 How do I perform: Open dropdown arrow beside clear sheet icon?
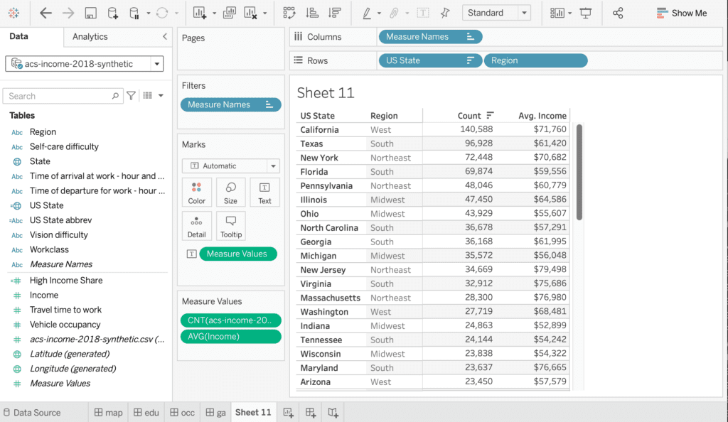pos(264,13)
